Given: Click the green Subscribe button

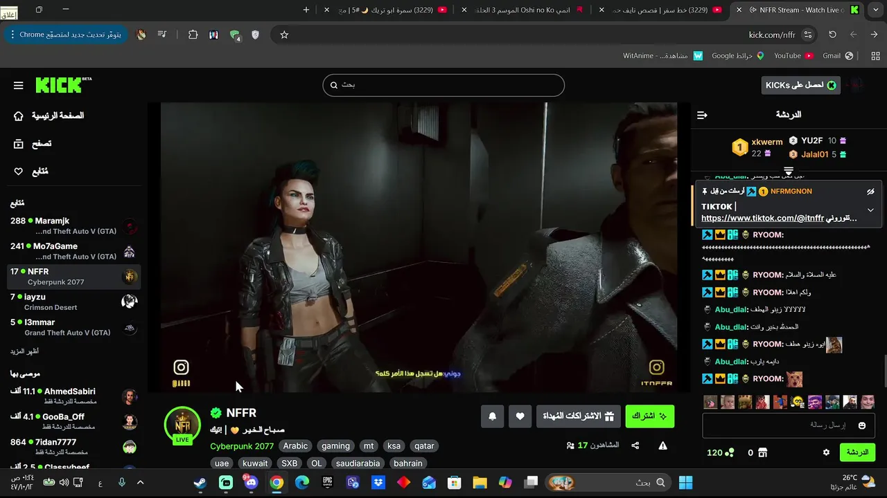Looking at the screenshot, I should [650, 416].
